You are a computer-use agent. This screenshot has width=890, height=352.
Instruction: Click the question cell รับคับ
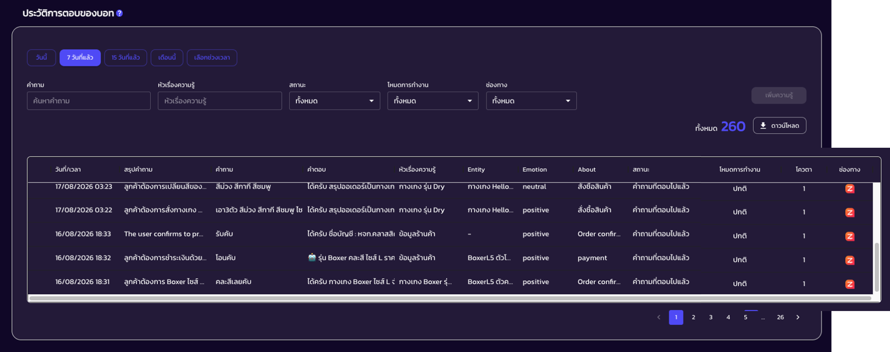click(224, 234)
